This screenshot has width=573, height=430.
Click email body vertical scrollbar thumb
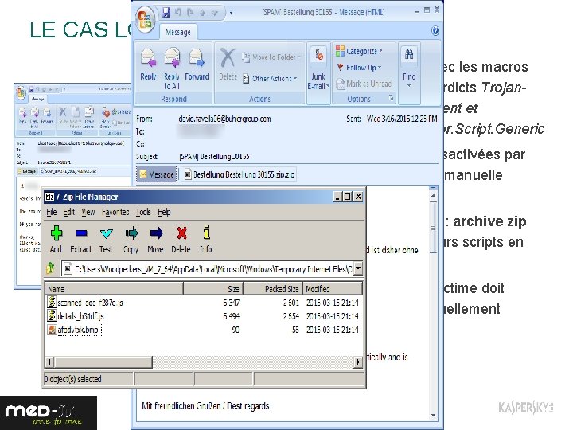[434, 228]
